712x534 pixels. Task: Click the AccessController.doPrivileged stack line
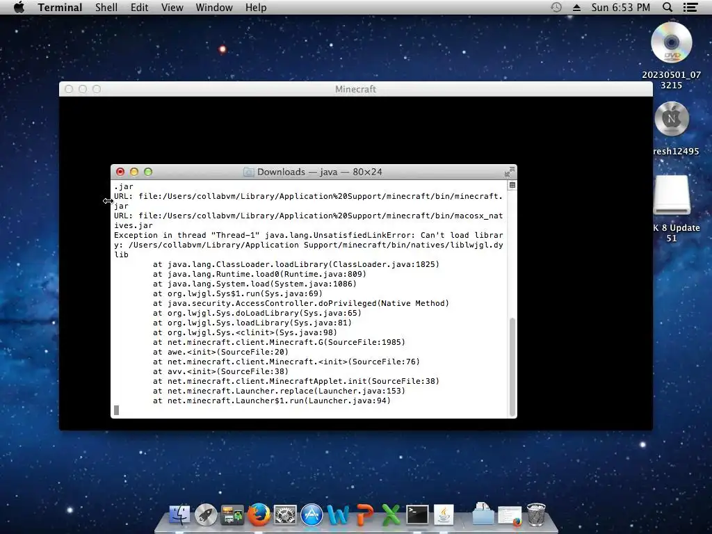300,303
